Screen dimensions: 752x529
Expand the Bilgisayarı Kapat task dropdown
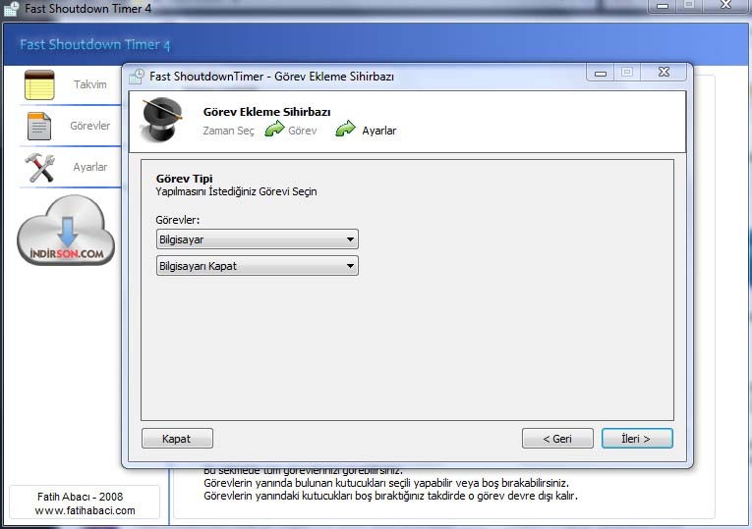point(258,266)
